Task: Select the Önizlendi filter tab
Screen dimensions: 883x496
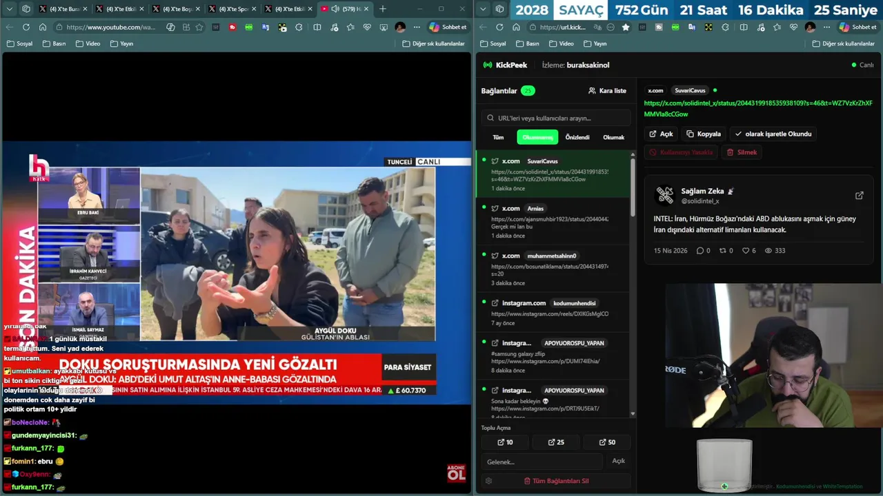Action: click(x=577, y=137)
